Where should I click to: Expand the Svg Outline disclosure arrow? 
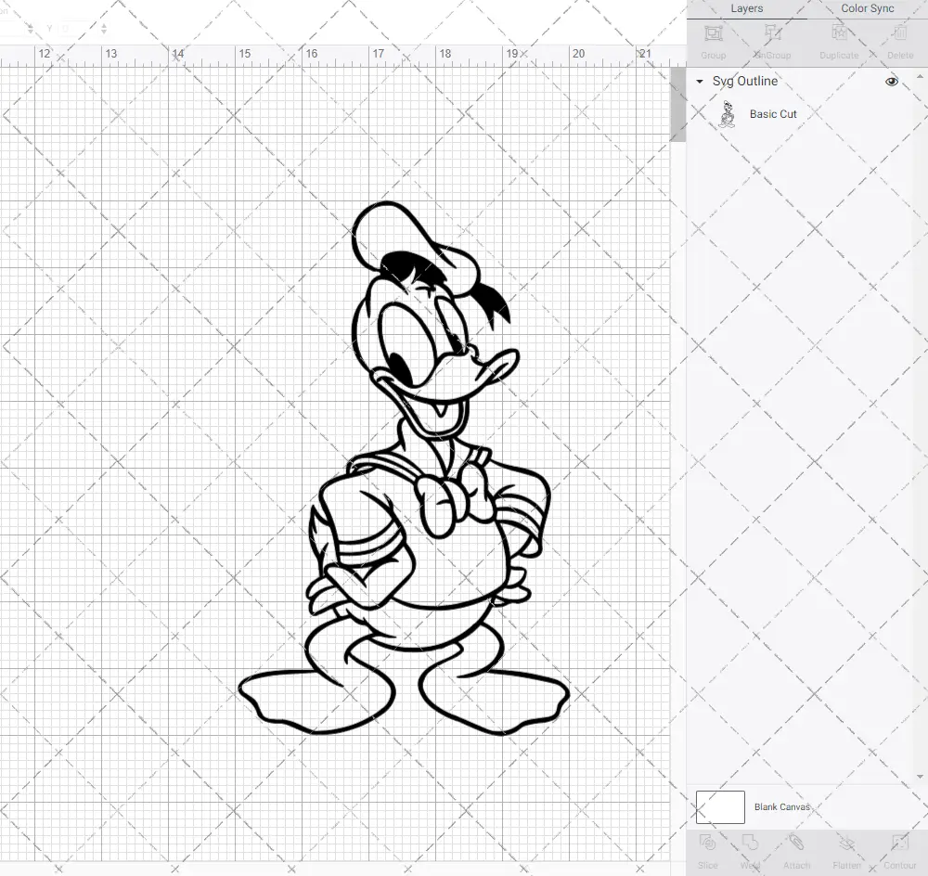(699, 82)
